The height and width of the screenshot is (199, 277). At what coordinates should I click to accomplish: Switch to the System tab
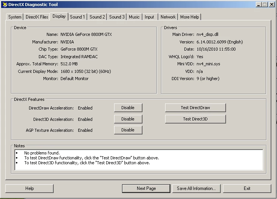15,17
